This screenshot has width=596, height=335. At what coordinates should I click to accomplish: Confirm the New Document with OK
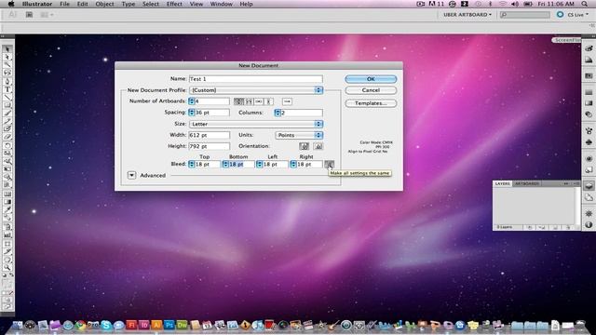[371, 79]
